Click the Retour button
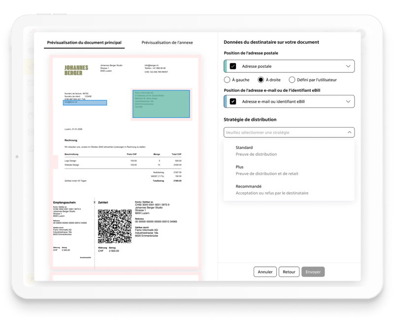Viewport: 394px width, 320px height. coord(289,272)
